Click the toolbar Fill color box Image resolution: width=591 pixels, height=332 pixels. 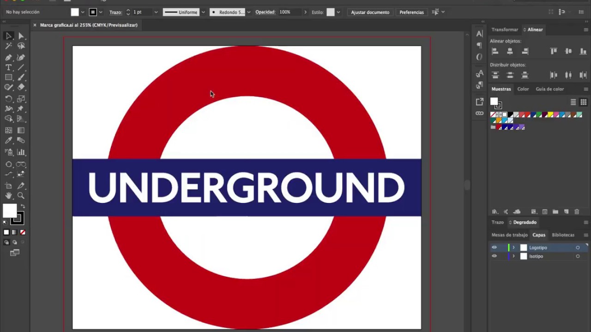pos(10,211)
